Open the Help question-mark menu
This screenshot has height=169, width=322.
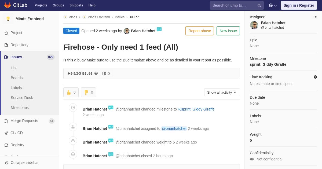point(273,5)
